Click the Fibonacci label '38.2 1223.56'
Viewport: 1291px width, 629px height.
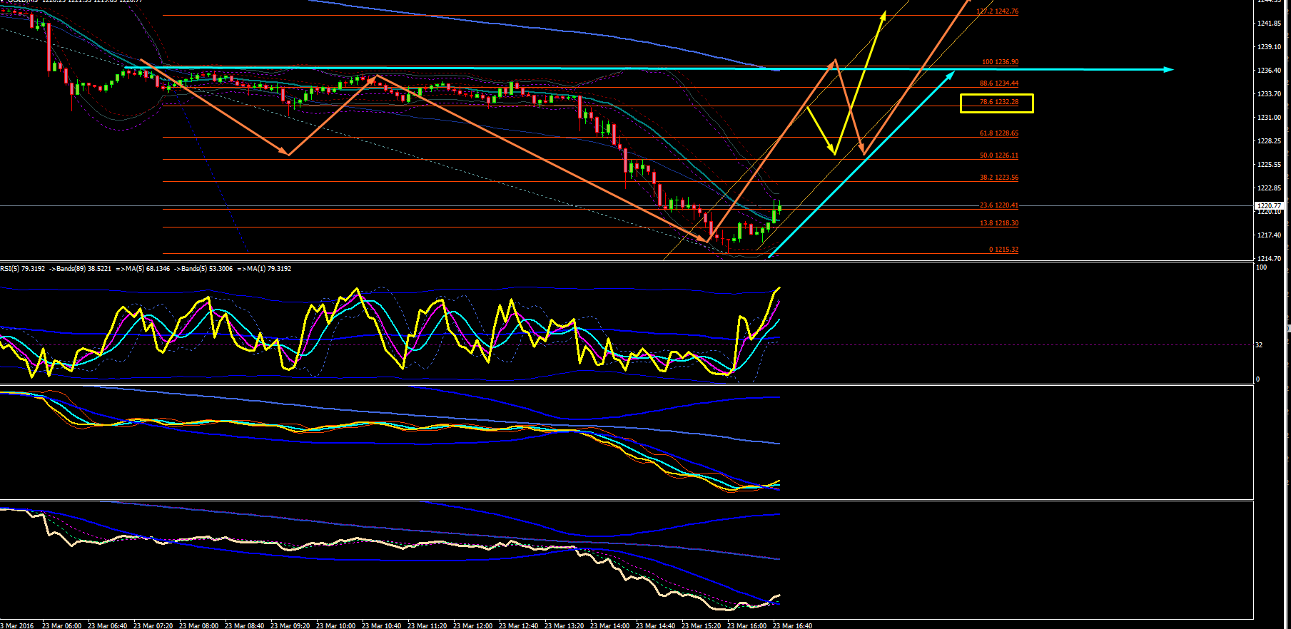[x=999, y=178]
